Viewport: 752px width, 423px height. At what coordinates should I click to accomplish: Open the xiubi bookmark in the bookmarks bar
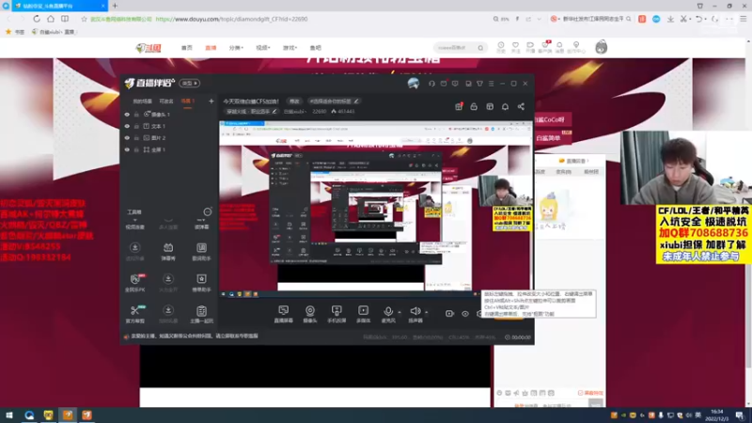click(x=54, y=32)
